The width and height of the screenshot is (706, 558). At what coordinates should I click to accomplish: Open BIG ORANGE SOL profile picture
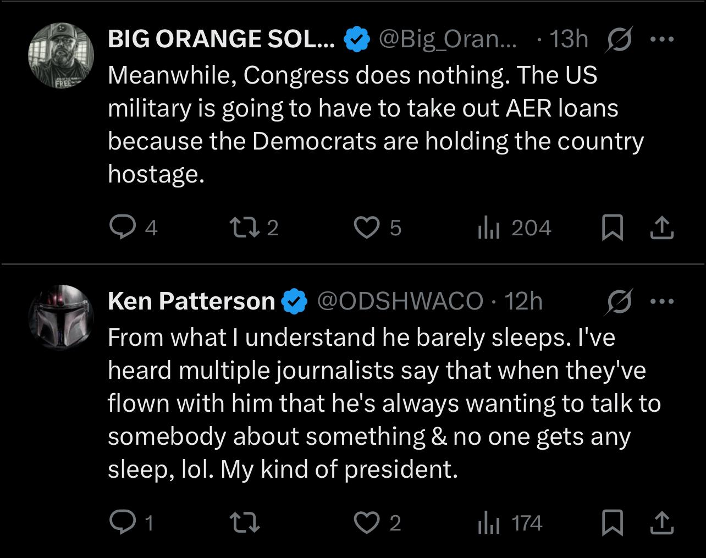click(61, 55)
